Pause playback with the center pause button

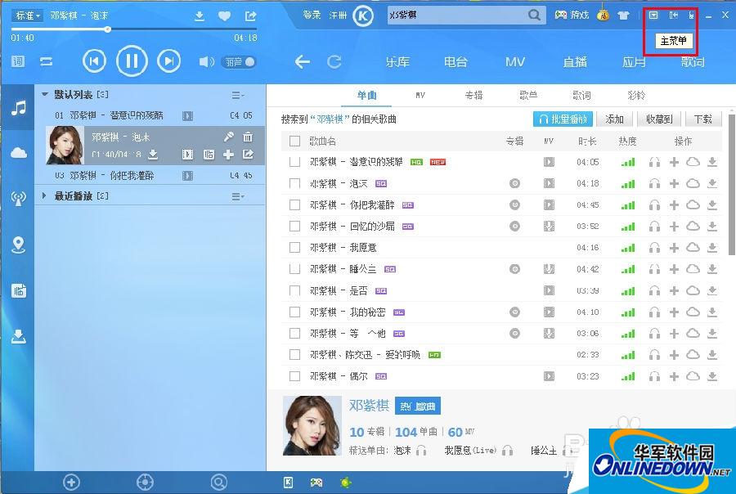coord(131,61)
